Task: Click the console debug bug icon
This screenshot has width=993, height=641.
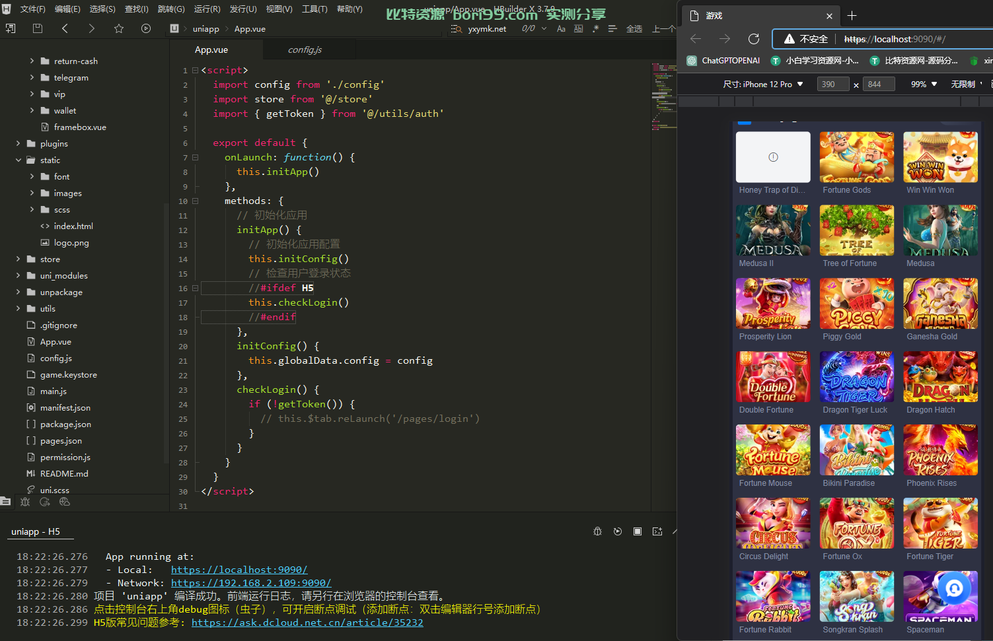Action: click(598, 531)
